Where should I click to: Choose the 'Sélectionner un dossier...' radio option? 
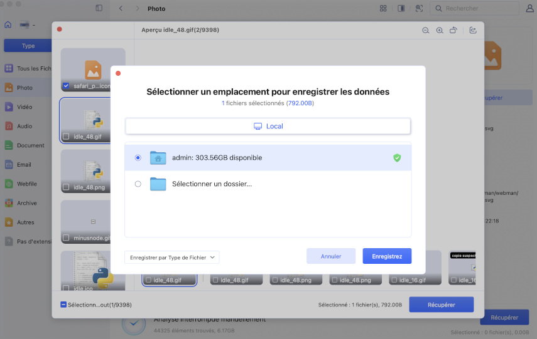(138, 184)
